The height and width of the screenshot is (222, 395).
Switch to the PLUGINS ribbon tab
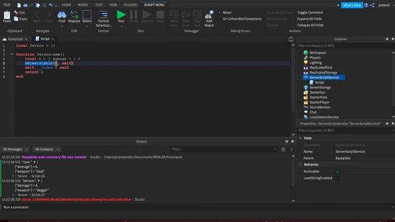click(130, 5)
